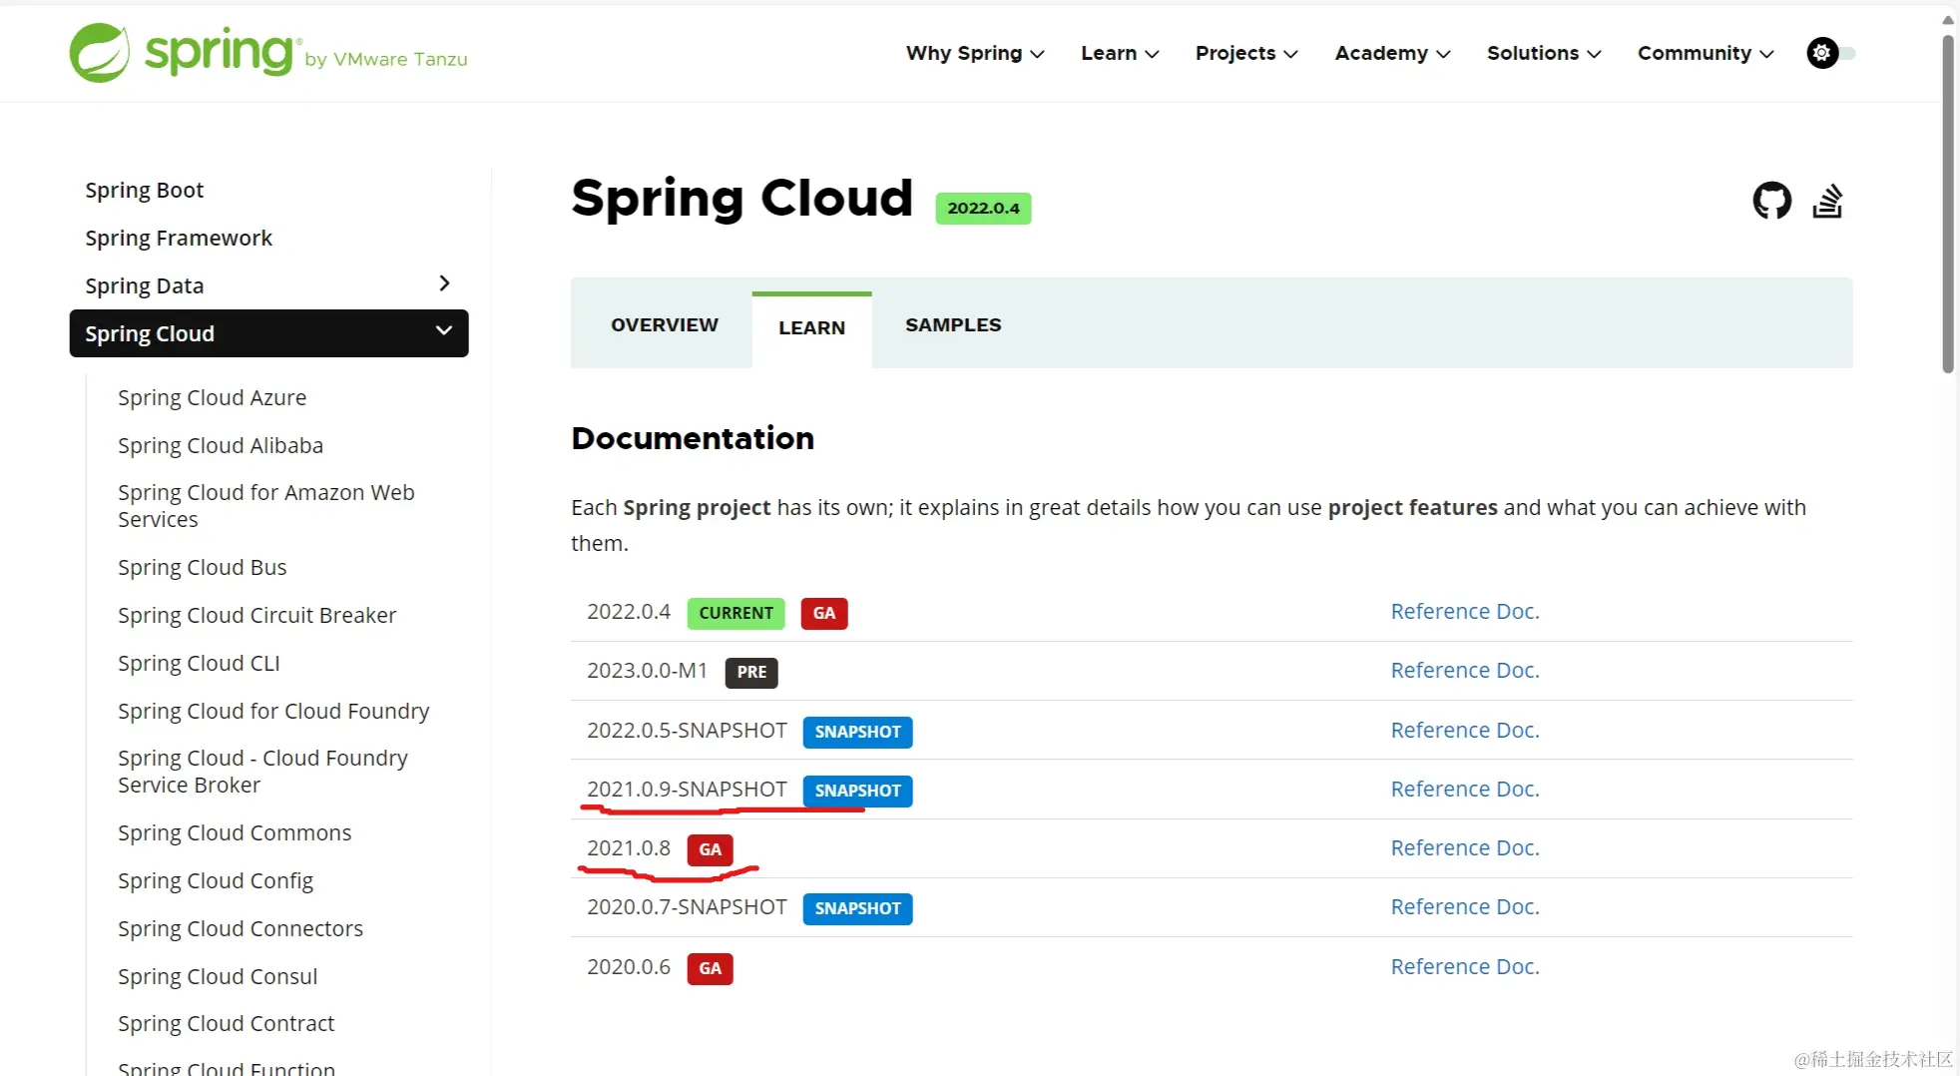Open Spring Cloud Bus in sidebar

(x=202, y=567)
